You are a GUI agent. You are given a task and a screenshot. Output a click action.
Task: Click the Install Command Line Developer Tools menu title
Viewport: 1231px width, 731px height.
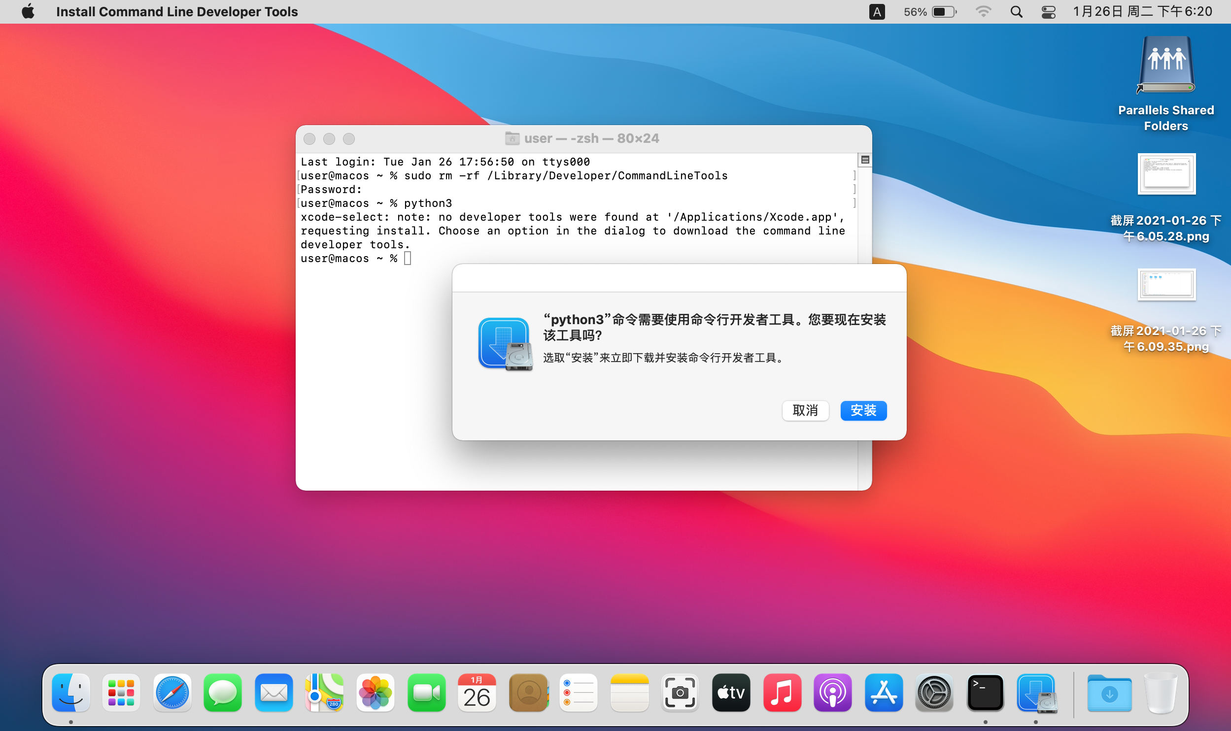point(177,11)
